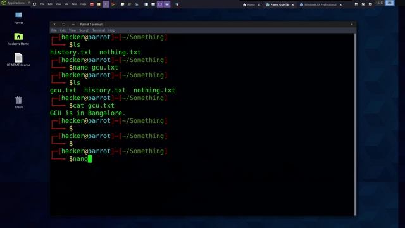
Task: Open hecker's Home folder icon
Action: [x=18, y=39]
